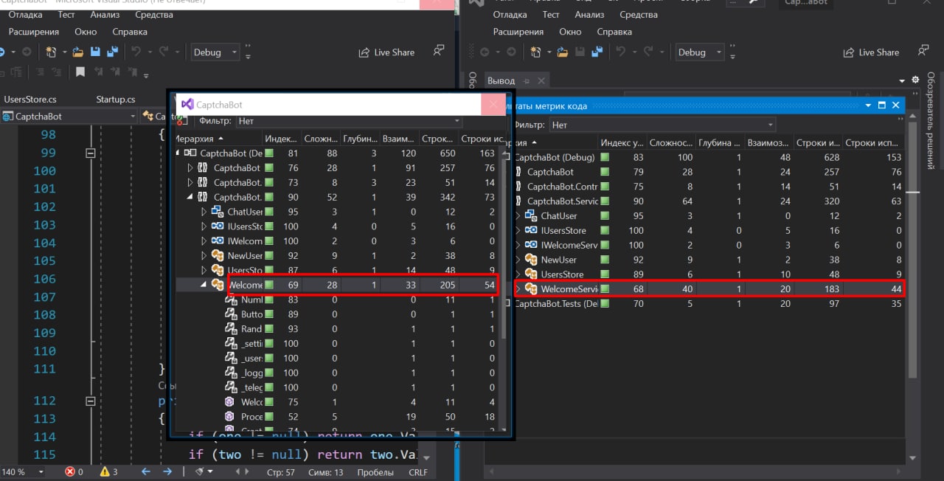Select Proce row in floating window
The height and width of the screenshot is (481, 944).
point(336,417)
